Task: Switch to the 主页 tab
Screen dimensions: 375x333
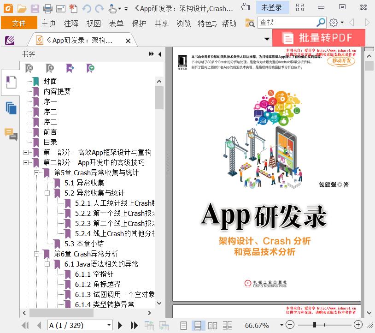Action: (x=48, y=23)
